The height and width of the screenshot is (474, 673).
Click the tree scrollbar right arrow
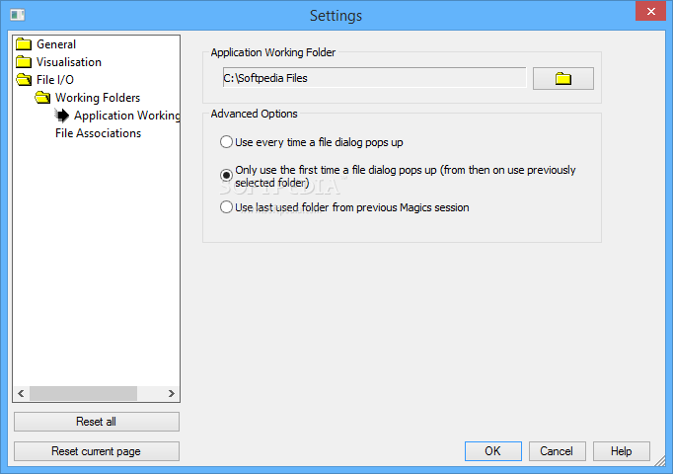click(172, 393)
